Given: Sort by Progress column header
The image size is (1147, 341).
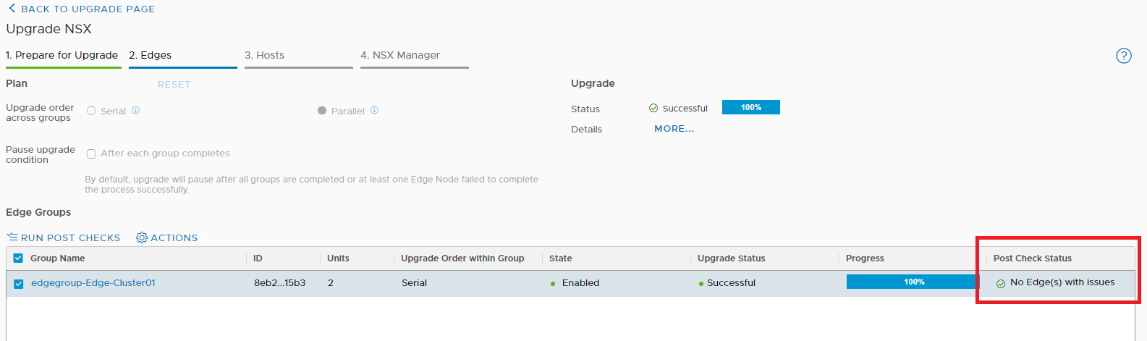Looking at the screenshot, I should click(x=865, y=258).
